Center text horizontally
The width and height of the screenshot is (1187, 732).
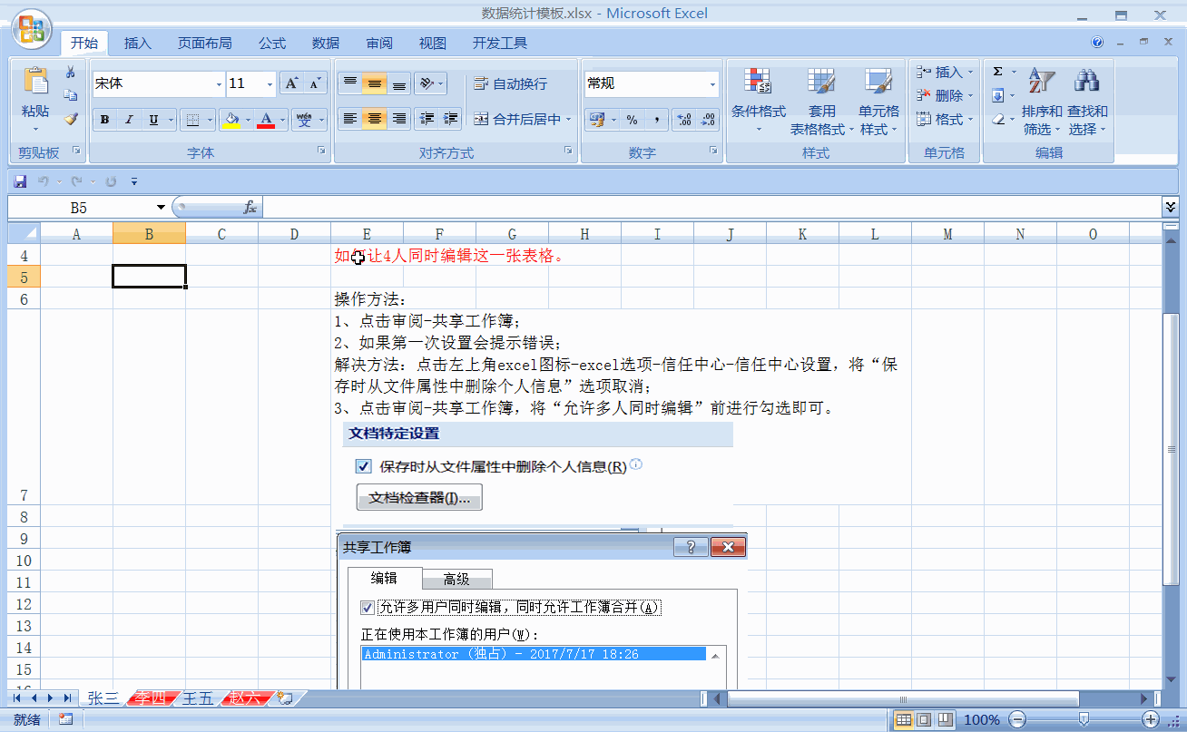pyautogui.click(x=374, y=119)
